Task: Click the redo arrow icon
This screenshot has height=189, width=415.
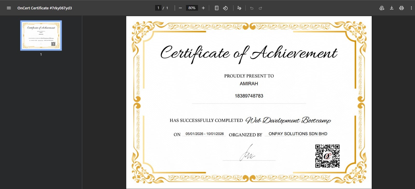Action: [x=260, y=8]
